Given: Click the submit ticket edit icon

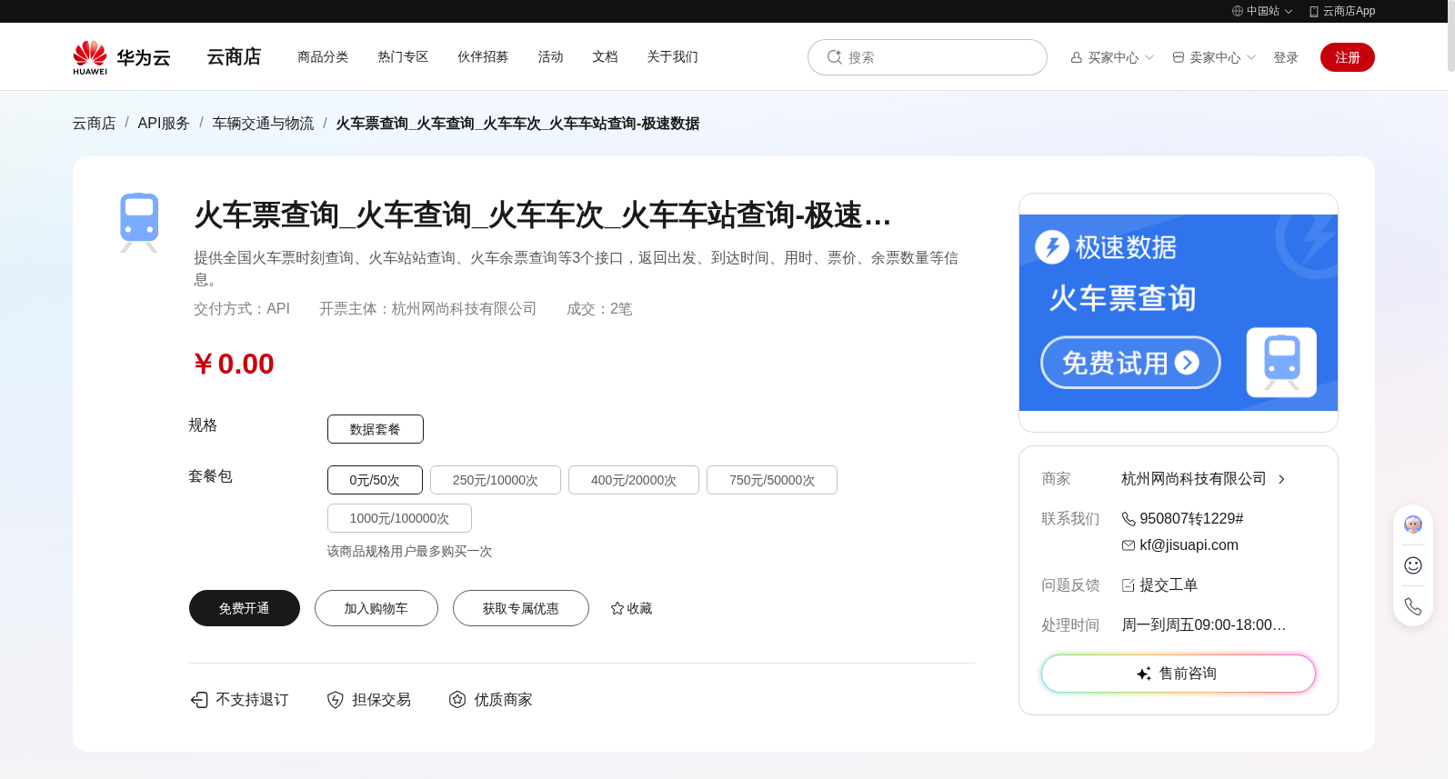Looking at the screenshot, I should [1129, 585].
